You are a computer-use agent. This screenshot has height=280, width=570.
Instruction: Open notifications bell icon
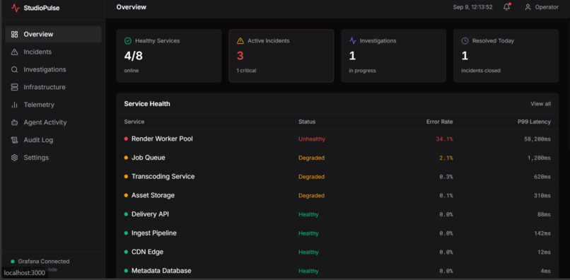click(507, 7)
